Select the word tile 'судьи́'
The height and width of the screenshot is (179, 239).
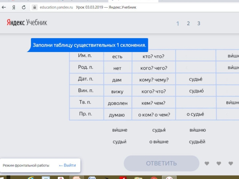(x=119, y=142)
